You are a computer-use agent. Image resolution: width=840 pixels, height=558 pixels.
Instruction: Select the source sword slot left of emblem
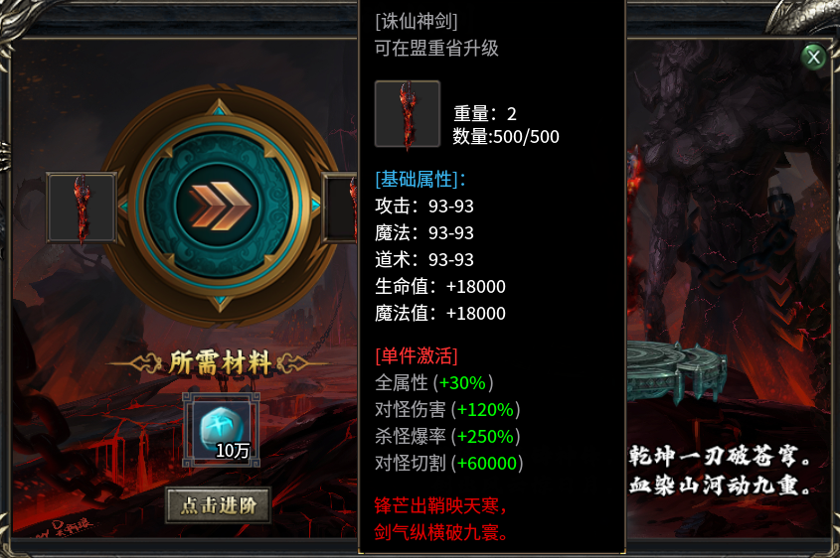coord(82,208)
